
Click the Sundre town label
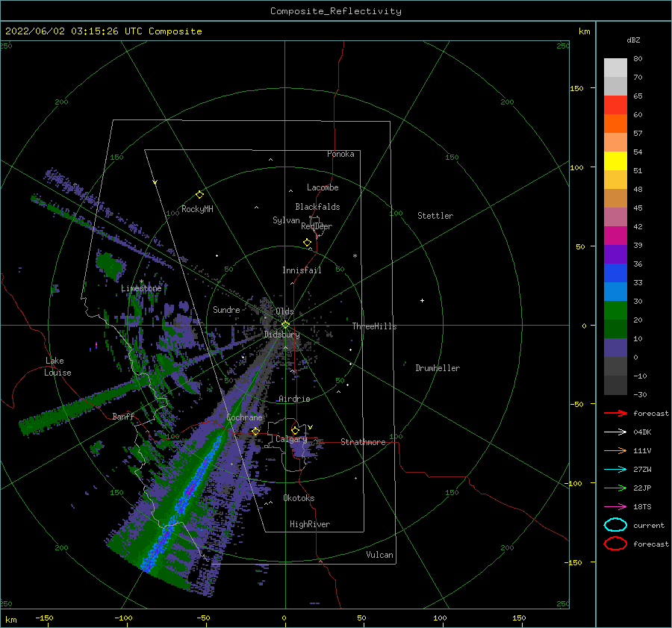pos(226,309)
